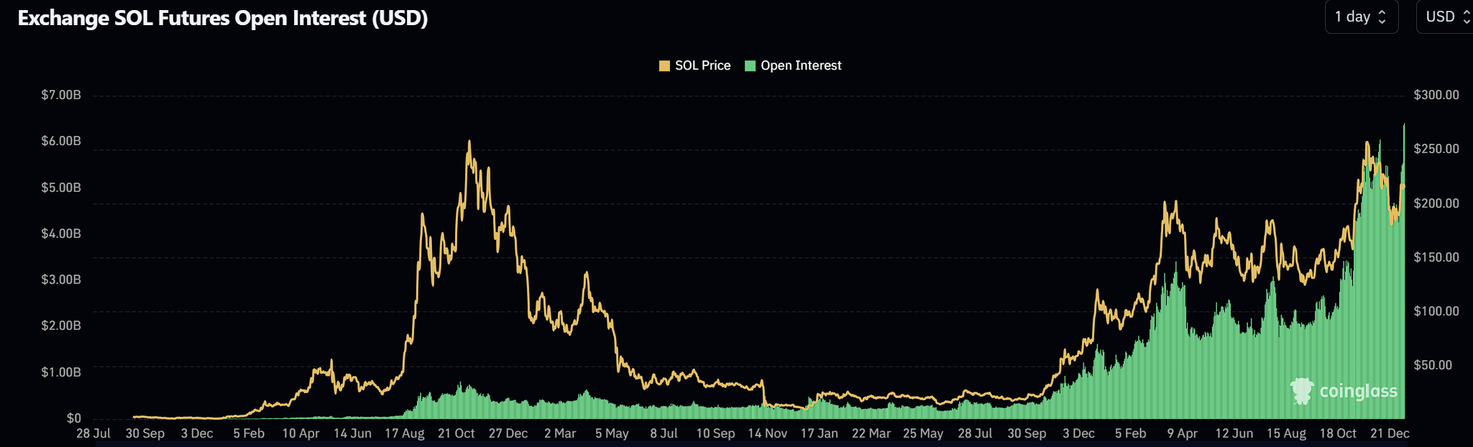
Task: Click the "28 Jul" x-axis start label
Action: (x=93, y=433)
